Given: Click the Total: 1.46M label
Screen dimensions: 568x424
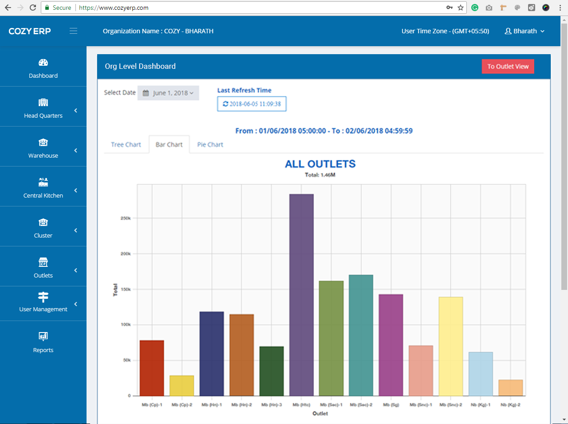Looking at the screenshot, I should pyautogui.click(x=320, y=175).
